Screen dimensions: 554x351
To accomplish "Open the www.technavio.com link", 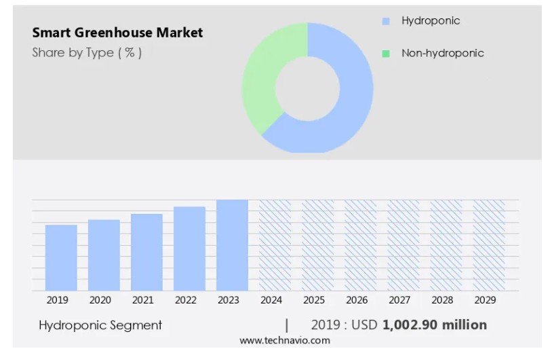I will 285,340.
